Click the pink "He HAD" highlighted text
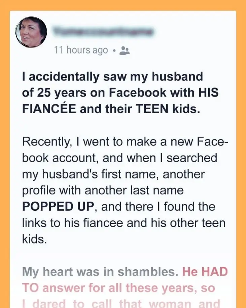 [x=205, y=272]
